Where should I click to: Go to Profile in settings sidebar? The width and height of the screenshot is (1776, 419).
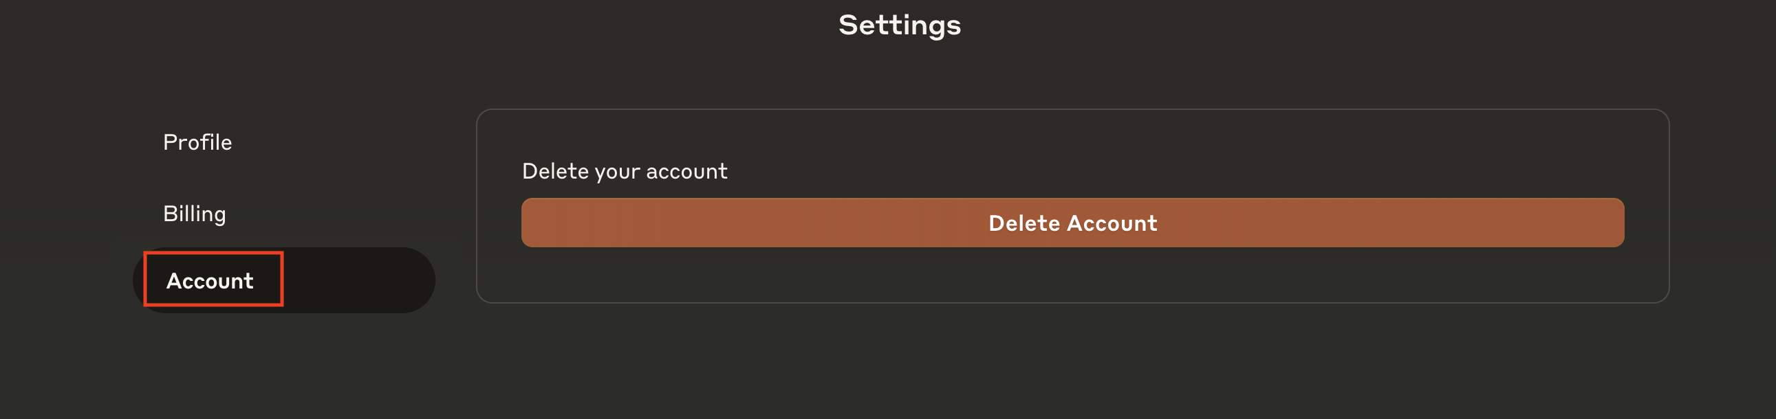coord(197,142)
